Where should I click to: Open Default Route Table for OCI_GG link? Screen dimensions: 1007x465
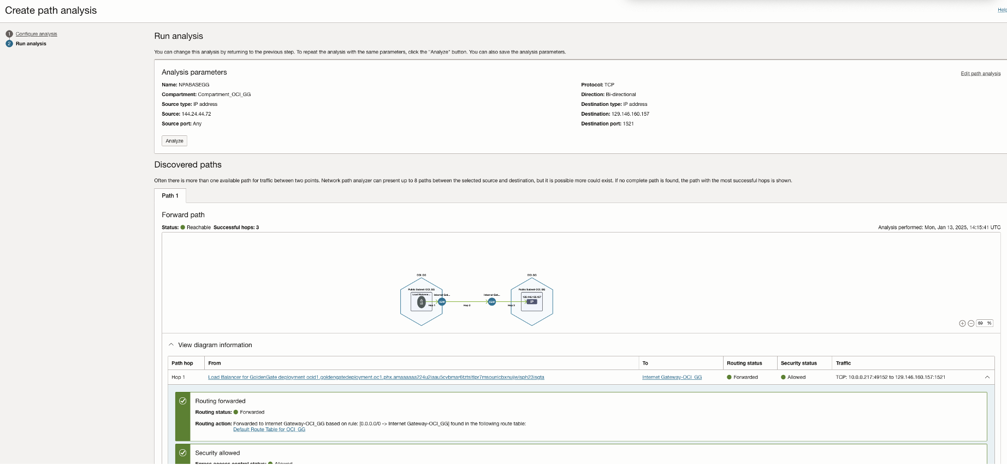coord(269,430)
